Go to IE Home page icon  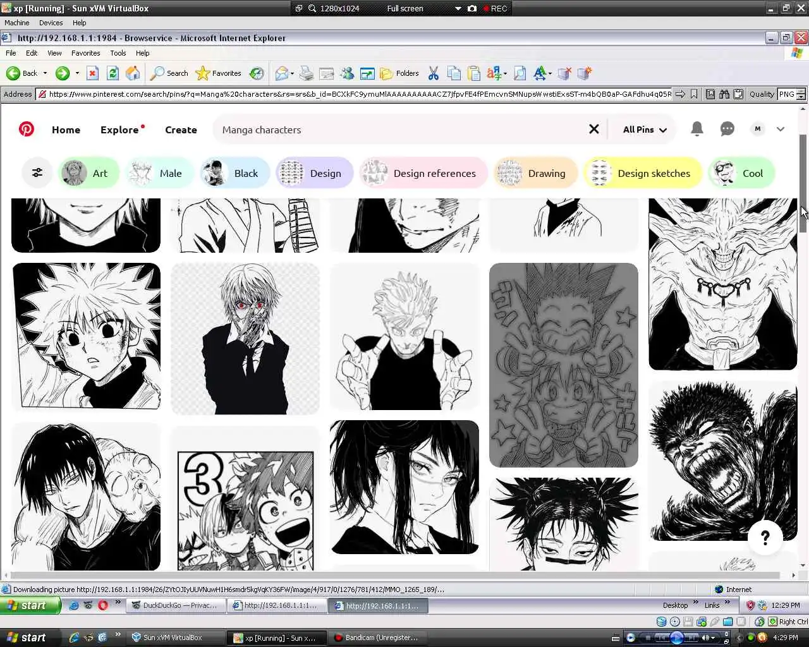pyautogui.click(x=133, y=73)
